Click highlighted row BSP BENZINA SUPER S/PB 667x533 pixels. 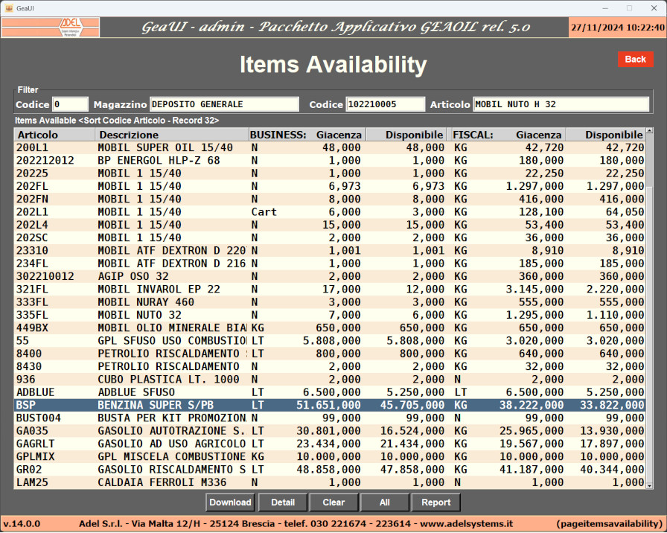[330, 405]
